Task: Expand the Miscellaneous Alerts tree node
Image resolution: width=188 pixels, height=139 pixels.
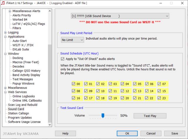Action: (10, 11)
